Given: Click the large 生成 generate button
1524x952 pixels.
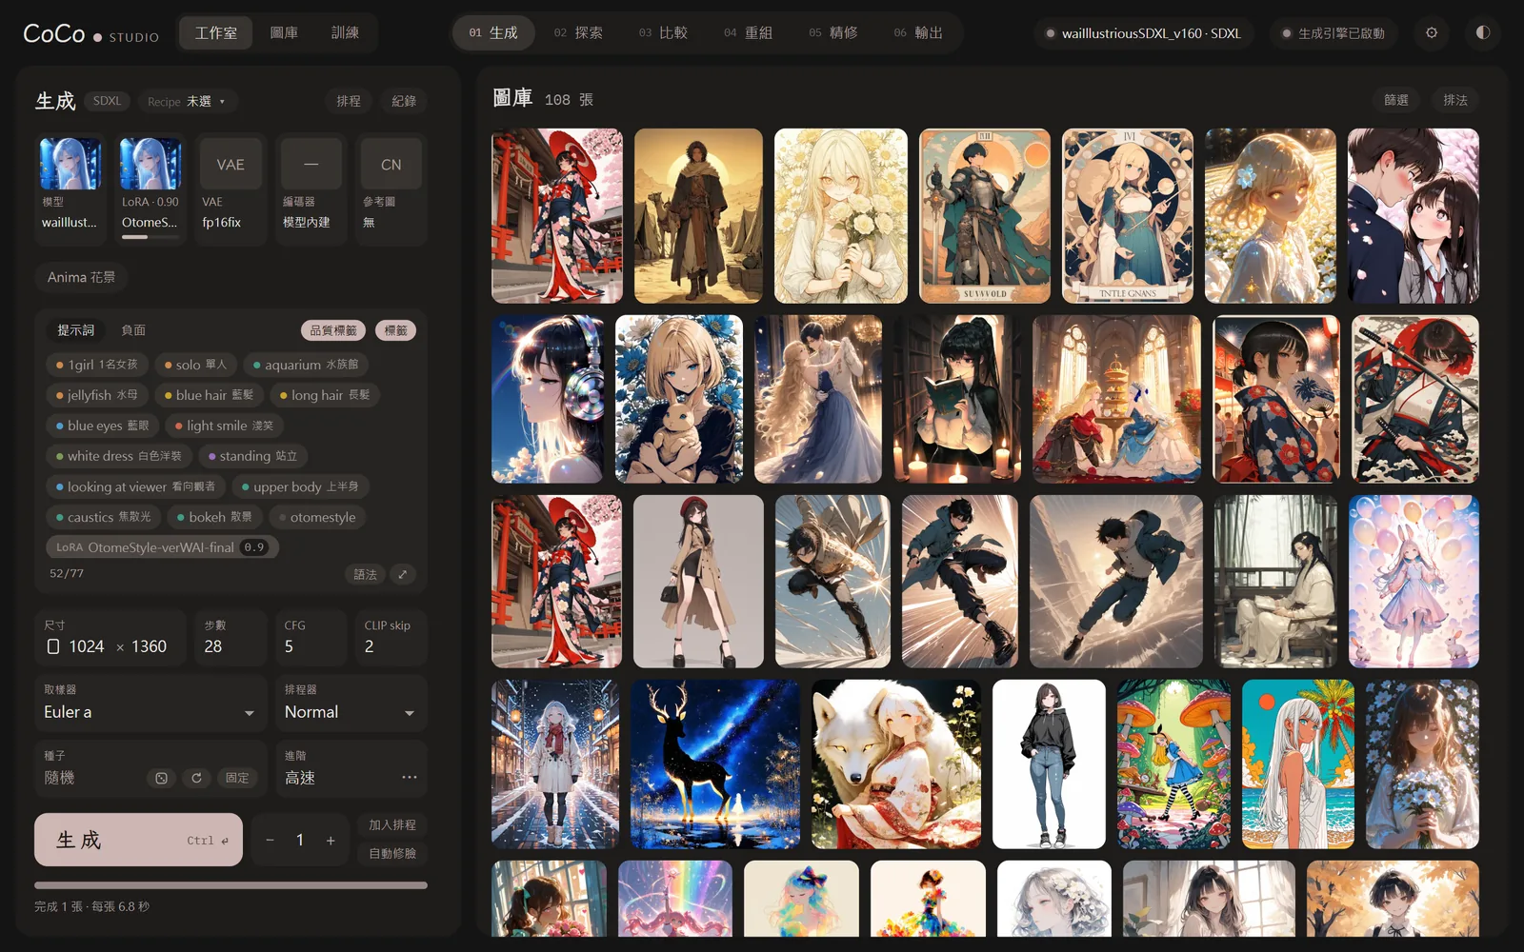Looking at the screenshot, I should 139,840.
